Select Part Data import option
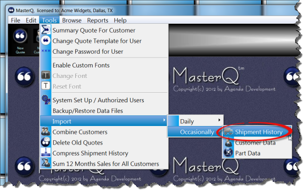 pos(257,153)
